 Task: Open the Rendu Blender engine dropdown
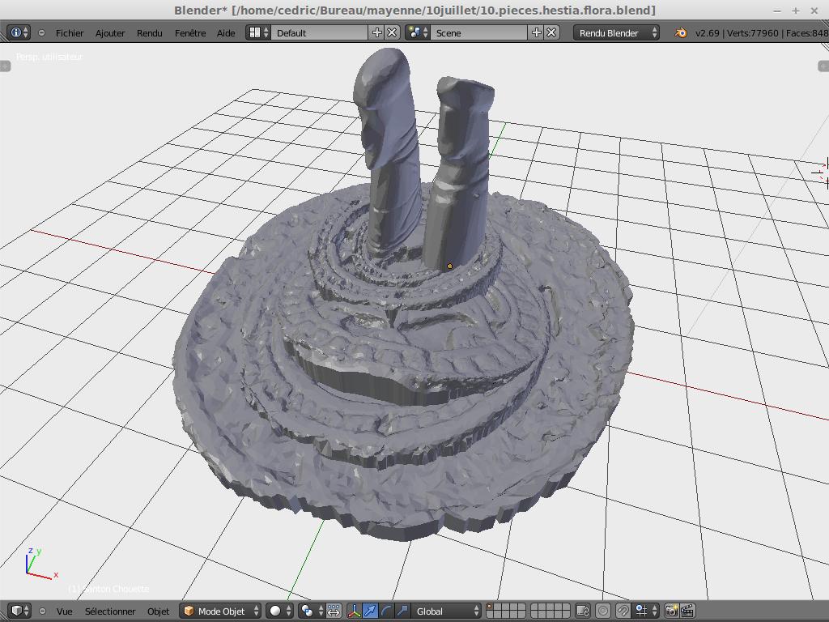click(x=617, y=33)
